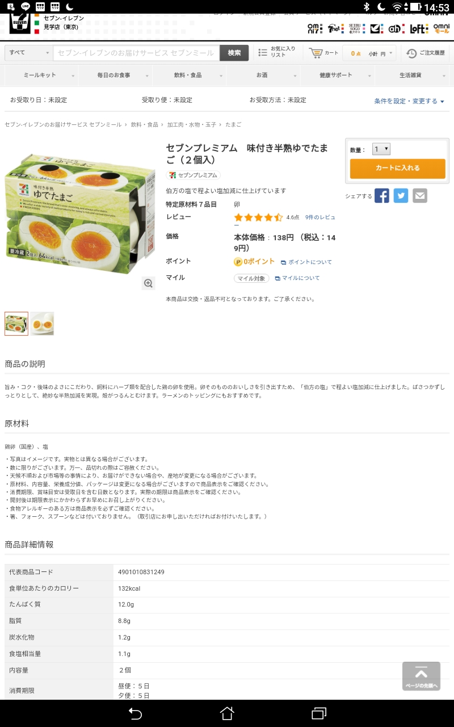Go back with Android back button
The width and height of the screenshot is (454, 727).
[x=135, y=713]
